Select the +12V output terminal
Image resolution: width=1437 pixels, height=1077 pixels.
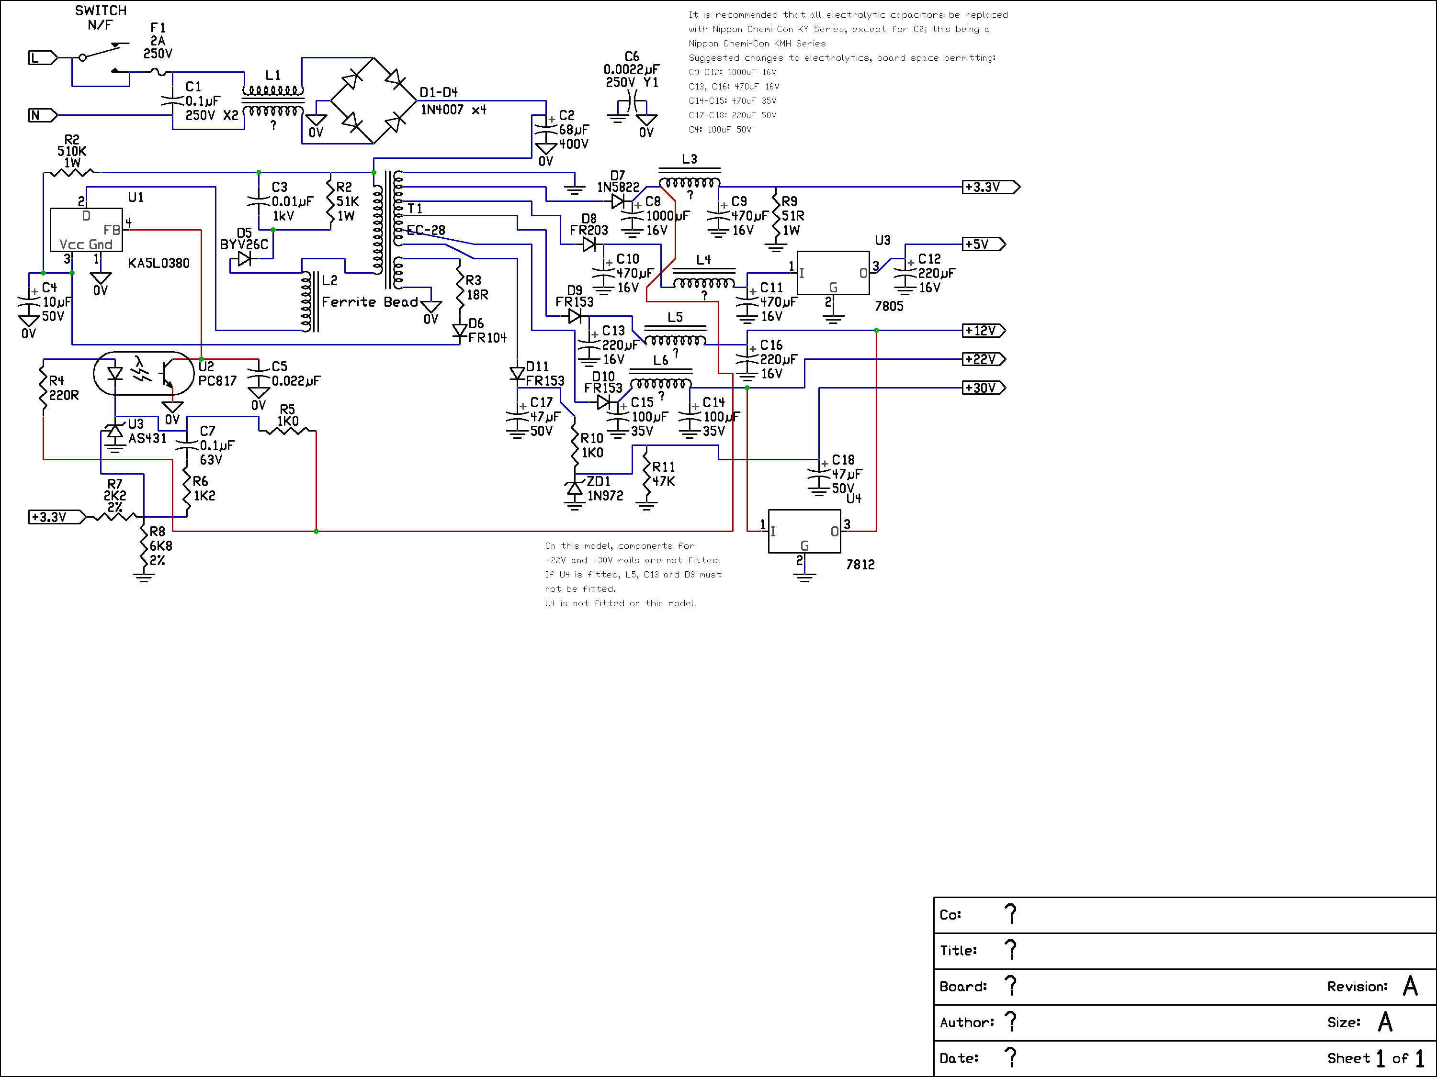tap(984, 331)
